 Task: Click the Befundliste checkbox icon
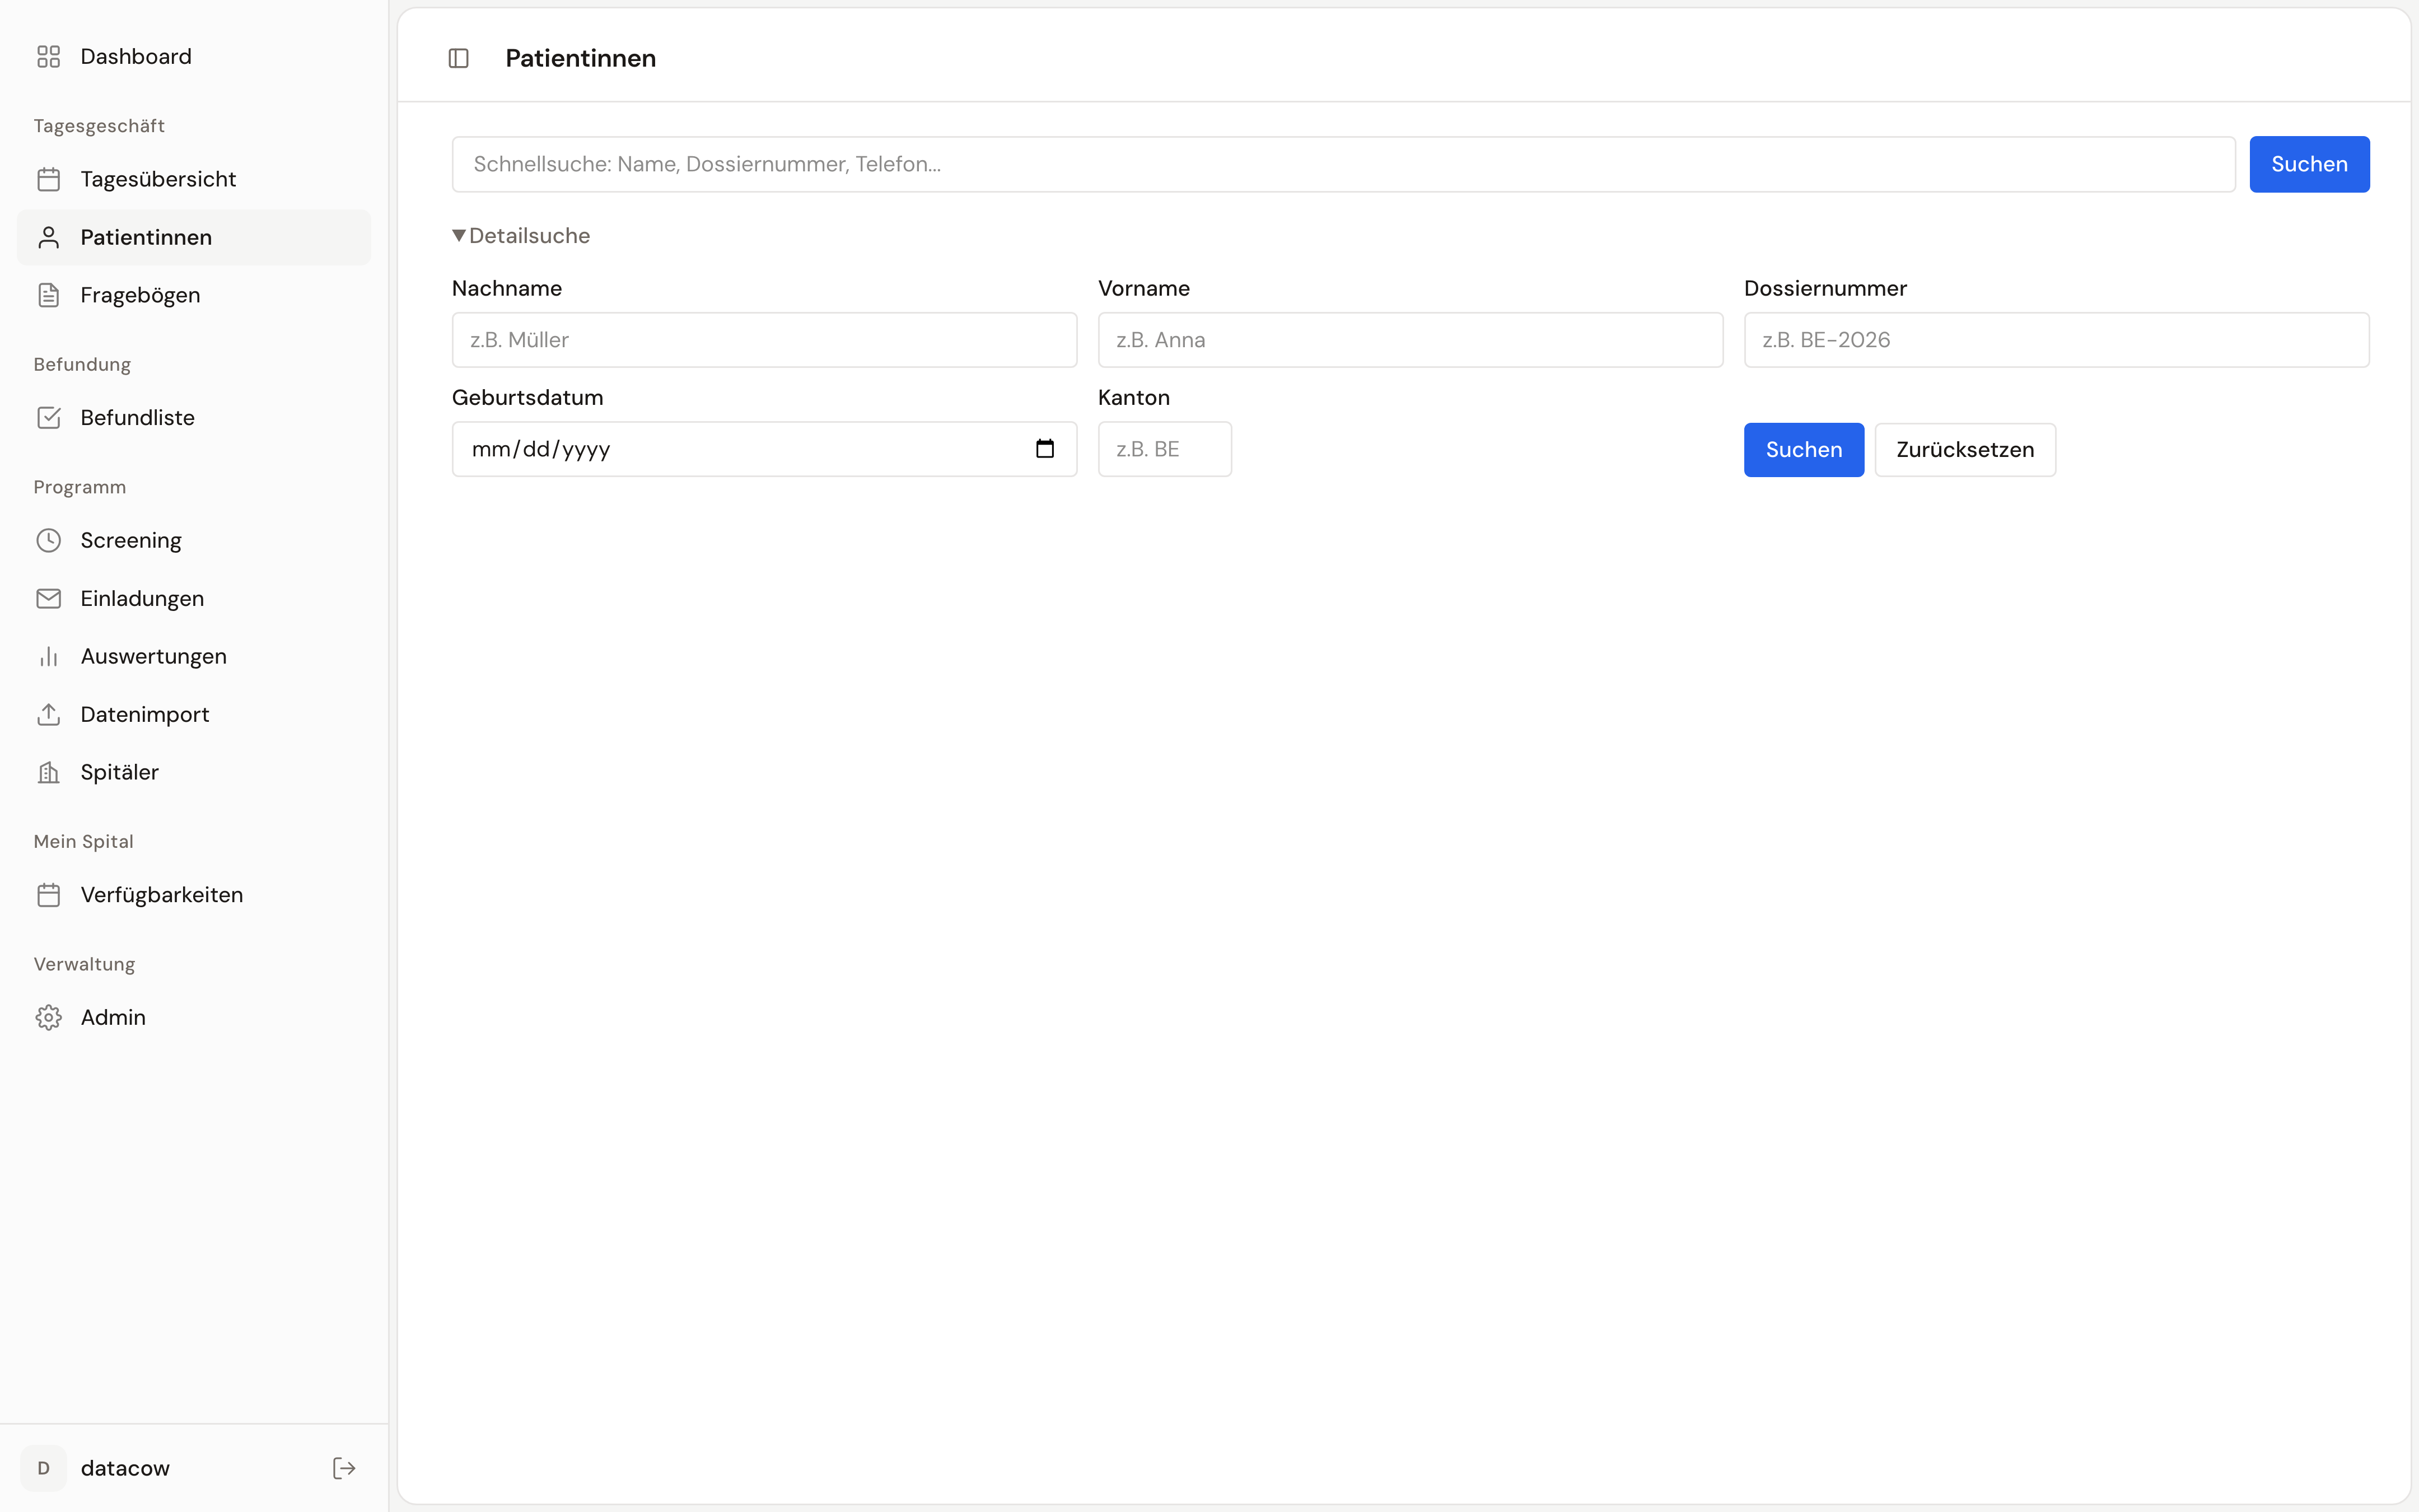point(49,418)
